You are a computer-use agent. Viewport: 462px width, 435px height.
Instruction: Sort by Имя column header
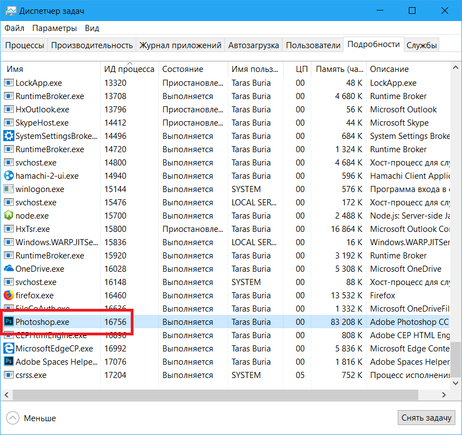[x=50, y=69]
